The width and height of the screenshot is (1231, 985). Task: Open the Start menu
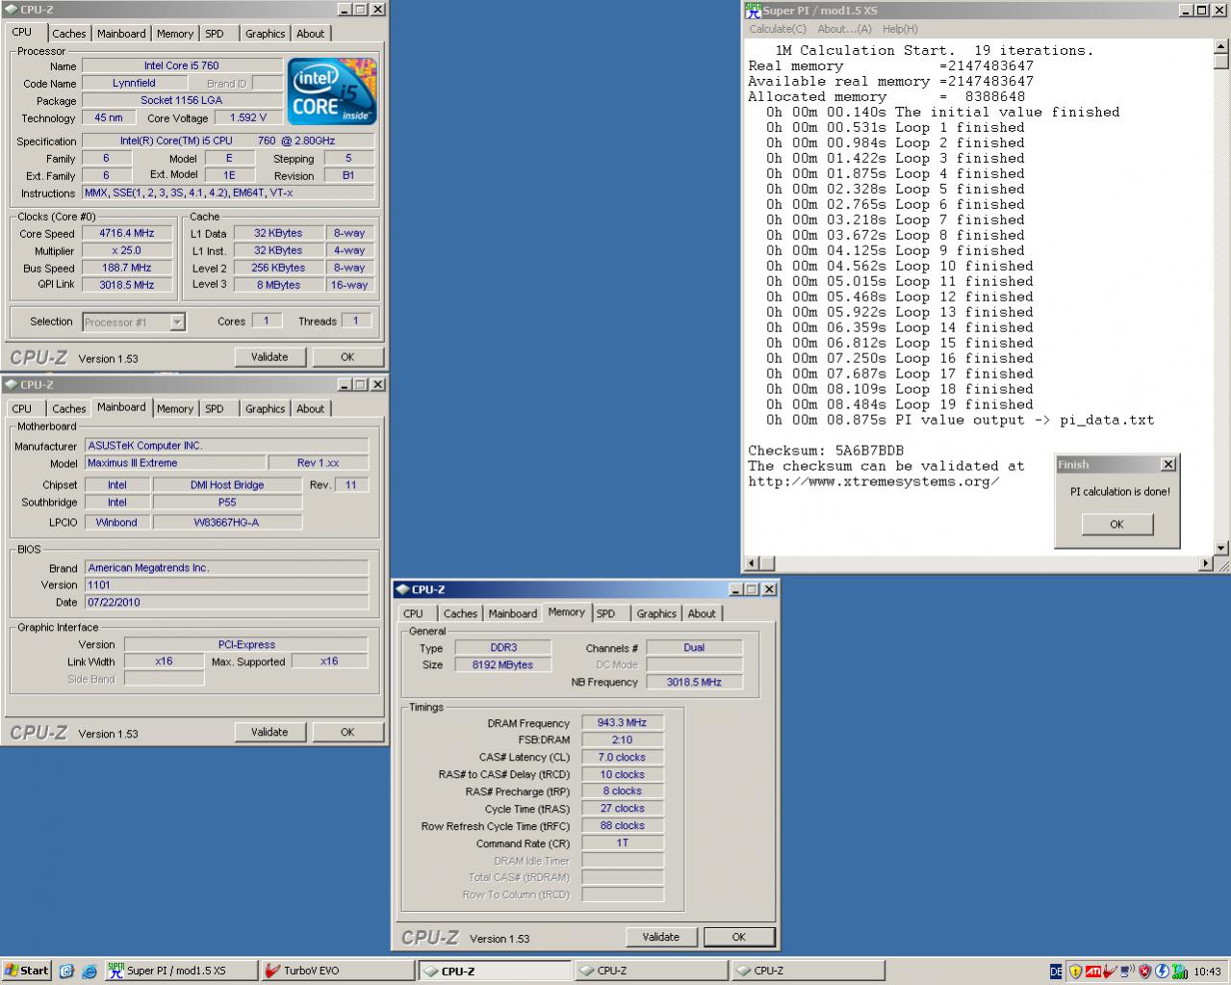click(x=27, y=971)
